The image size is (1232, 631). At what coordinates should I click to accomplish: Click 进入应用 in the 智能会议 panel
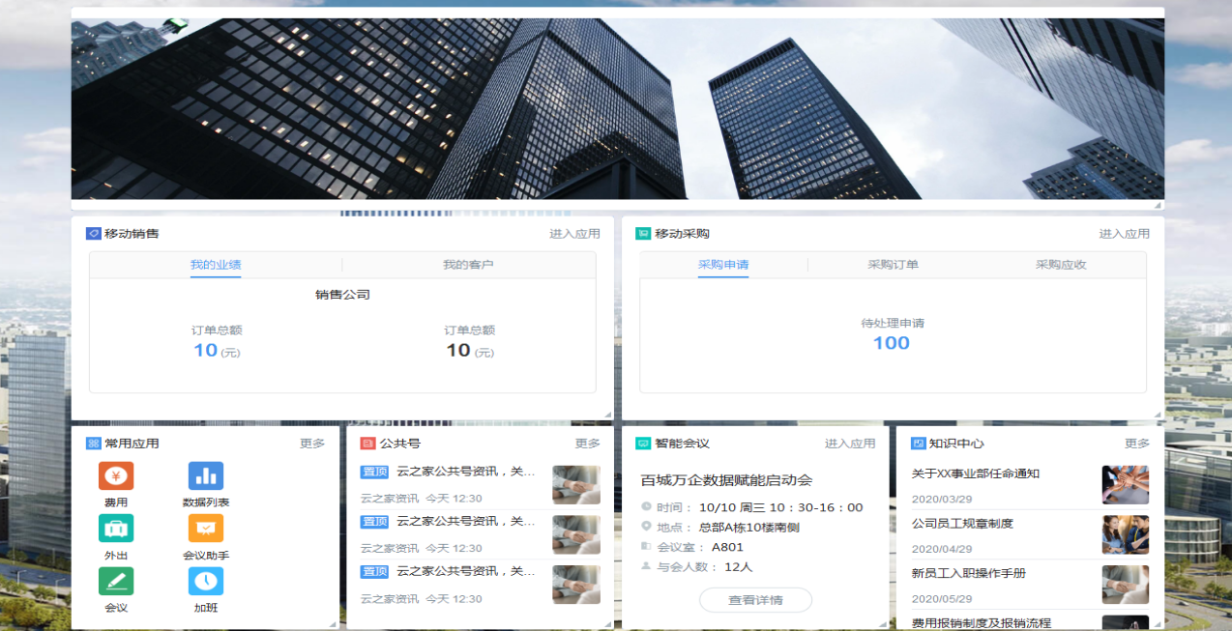pos(850,444)
